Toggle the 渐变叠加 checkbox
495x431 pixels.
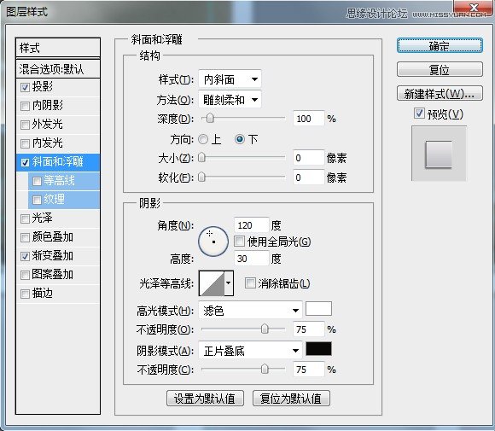pos(25,256)
